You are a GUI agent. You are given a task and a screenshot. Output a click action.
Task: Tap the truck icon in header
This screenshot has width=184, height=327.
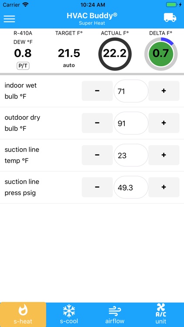click(x=170, y=17)
